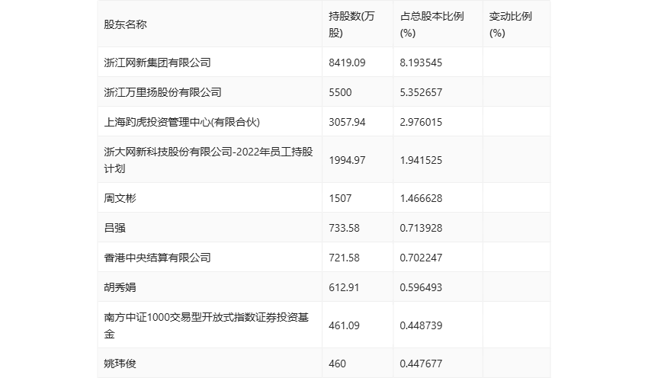The height and width of the screenshot is (378, 648).
Task: Select the percentage 1.466628
Action: pos(421,198)
